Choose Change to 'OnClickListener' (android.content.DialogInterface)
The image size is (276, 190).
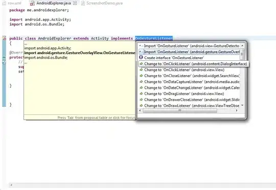(194, 64)
